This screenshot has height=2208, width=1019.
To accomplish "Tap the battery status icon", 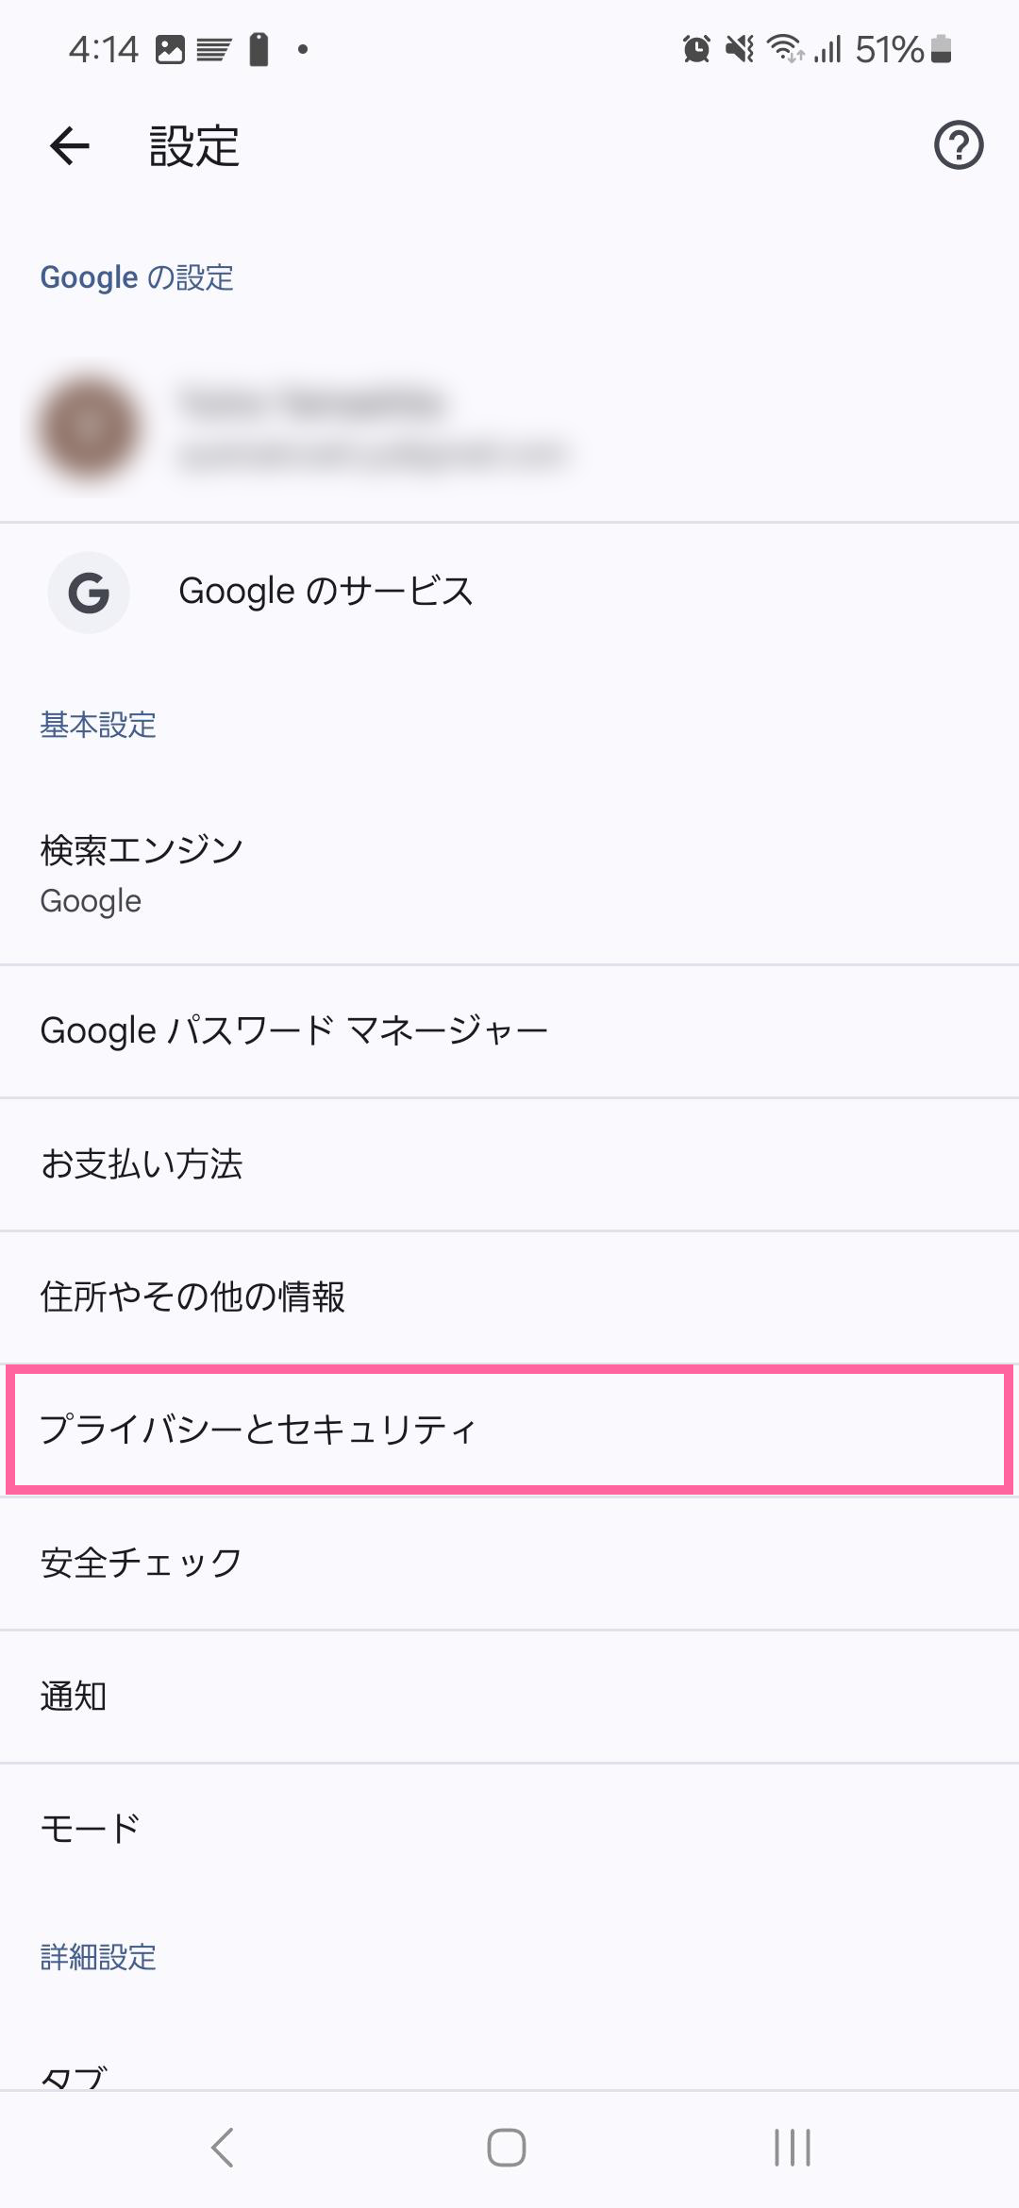I will click(x=941, y=49).
